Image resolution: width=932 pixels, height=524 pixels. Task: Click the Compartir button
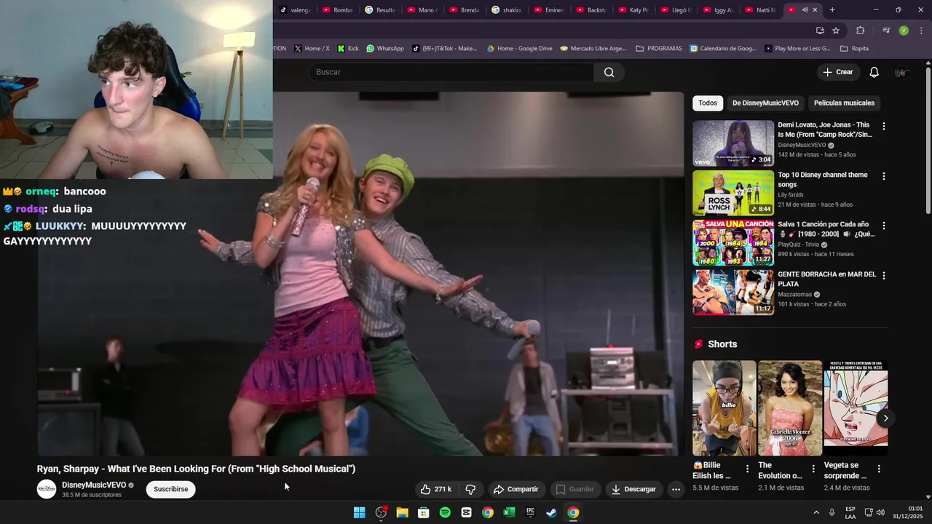coord(516,489)
